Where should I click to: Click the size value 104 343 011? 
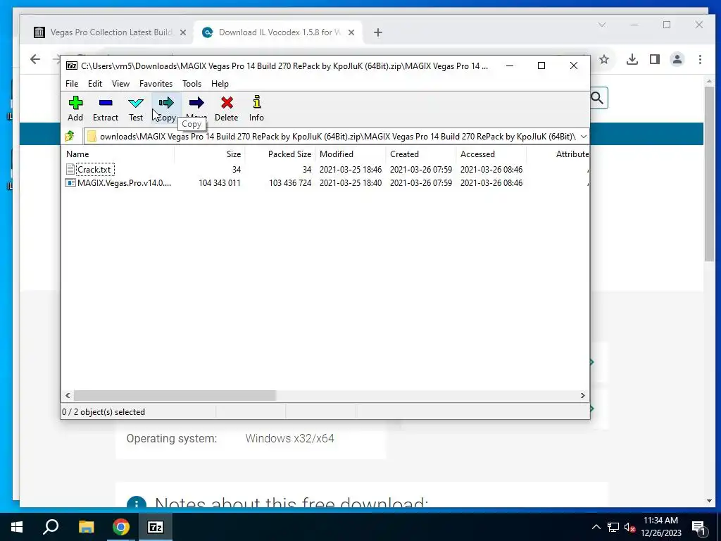pyautogui.click(x=220, y=183)
